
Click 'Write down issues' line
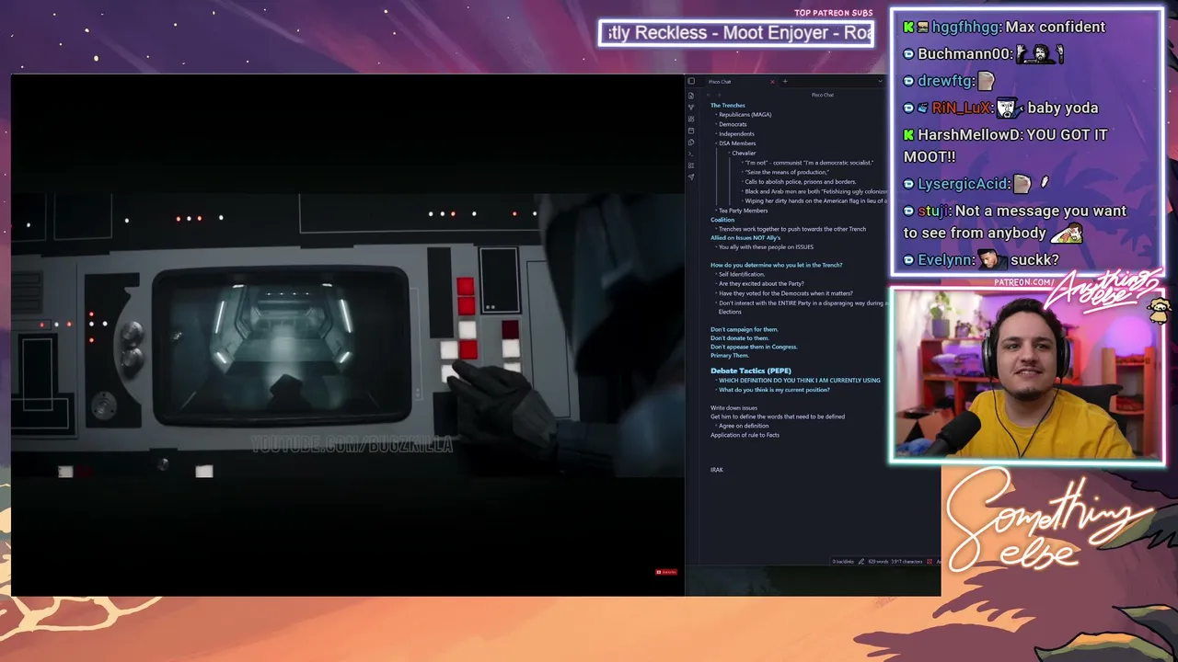tap(733, 407)
